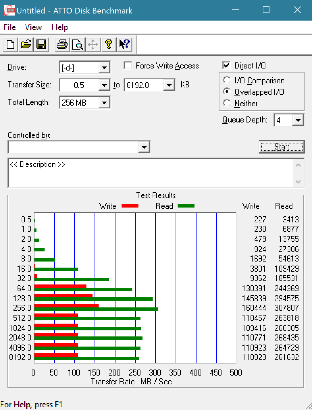This screenshot has height=410, width=312.
Task: Click the yellow question mark About icon
Action: [108, 44]
